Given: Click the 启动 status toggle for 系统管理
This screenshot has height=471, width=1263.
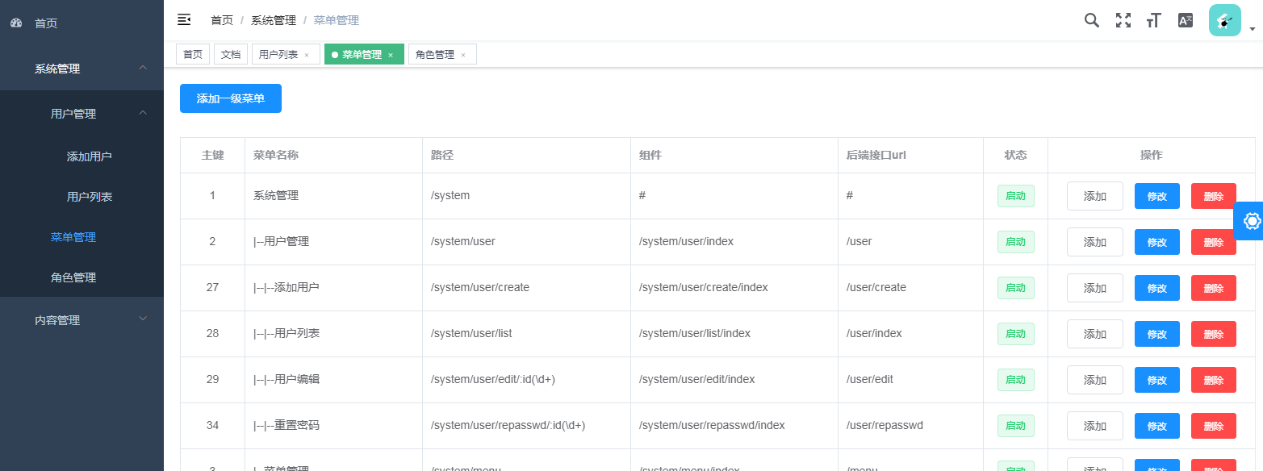Looking at the screenshot, I should click(1015, 195).
